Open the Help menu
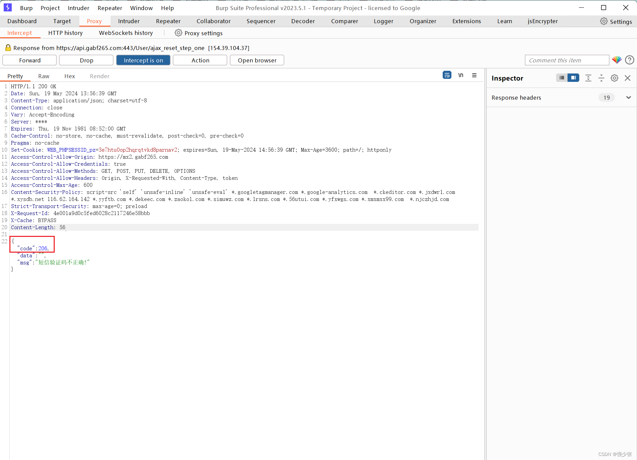 pyautogui.click(x=167, y=8)
